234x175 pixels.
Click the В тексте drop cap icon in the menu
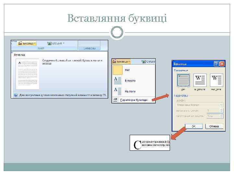click(118, 81)
